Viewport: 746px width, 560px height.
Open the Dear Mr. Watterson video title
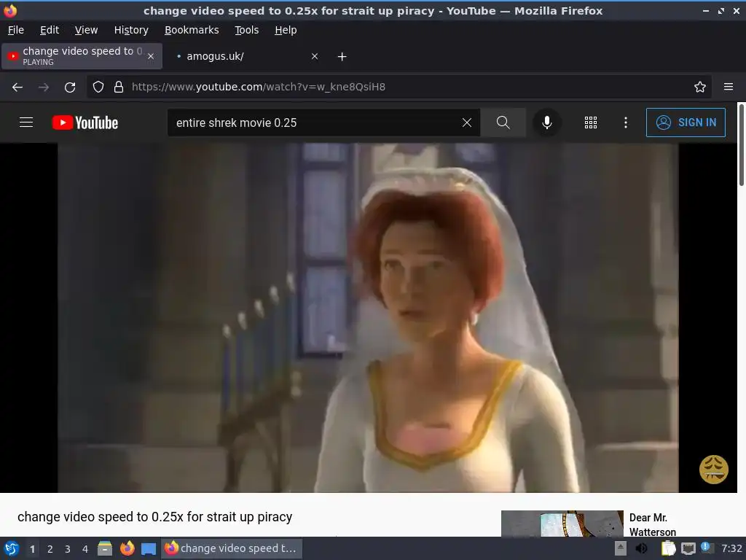point(652,524)
